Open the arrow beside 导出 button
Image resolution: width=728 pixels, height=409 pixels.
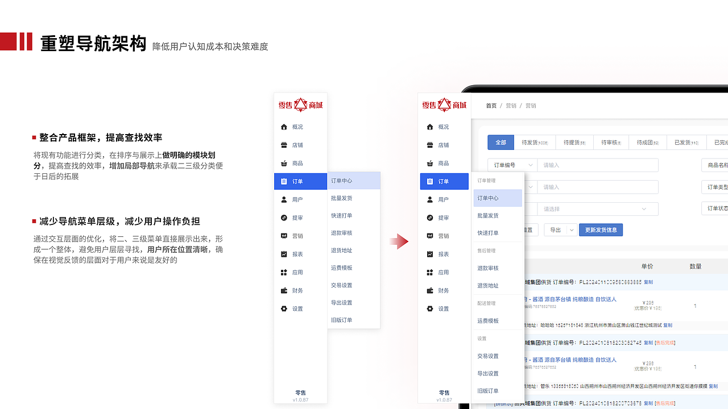click(x=572, y=230)
